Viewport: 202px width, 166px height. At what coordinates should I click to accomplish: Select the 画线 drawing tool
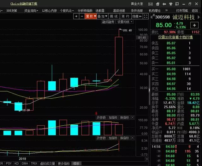(114, 16)
